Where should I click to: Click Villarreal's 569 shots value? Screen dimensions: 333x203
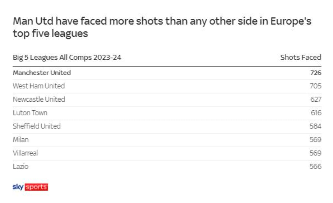pyautogui.click(x=315, y=153)
